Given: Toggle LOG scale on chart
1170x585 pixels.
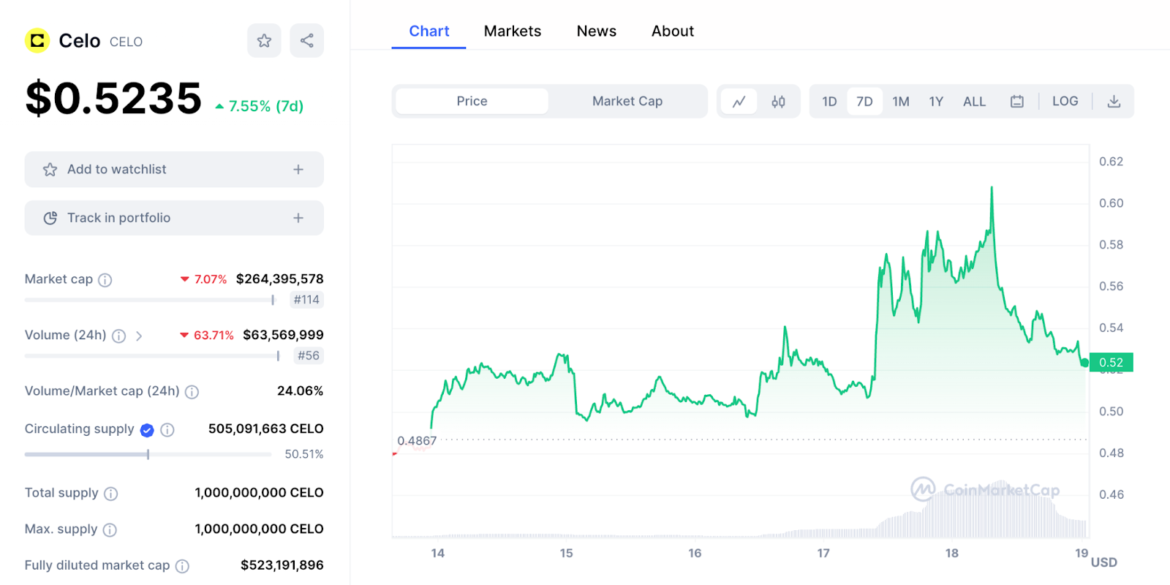Looking at the screenshot, I should pyautogui.click(x=1065, y=102).
